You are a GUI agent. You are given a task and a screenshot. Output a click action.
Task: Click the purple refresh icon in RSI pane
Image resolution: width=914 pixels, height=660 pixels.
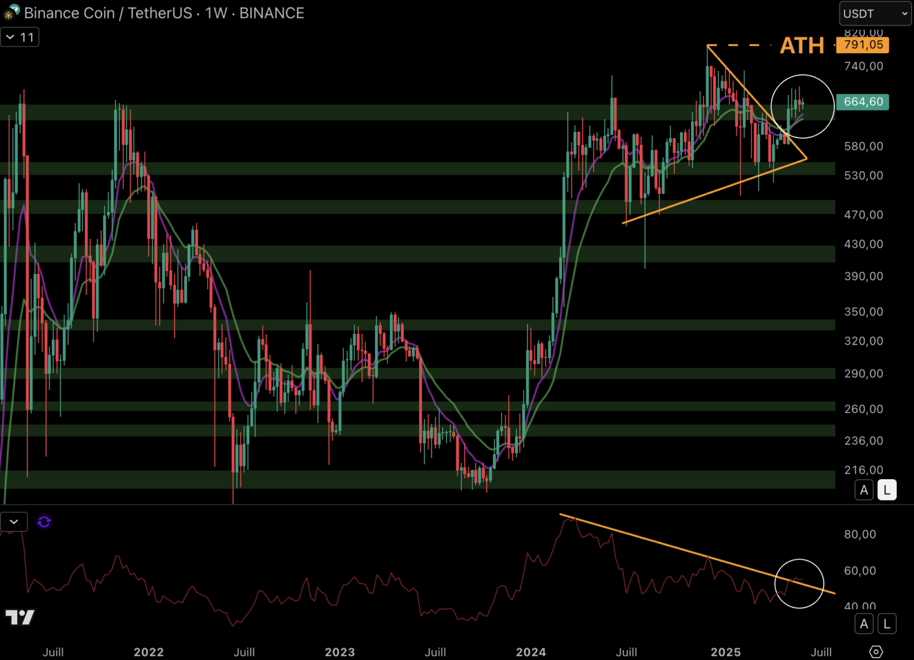coord(44,522)
